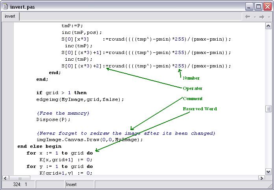Switch to the invert tab
The width and height of the screenshot is (274, 190).
pos(10,17)
